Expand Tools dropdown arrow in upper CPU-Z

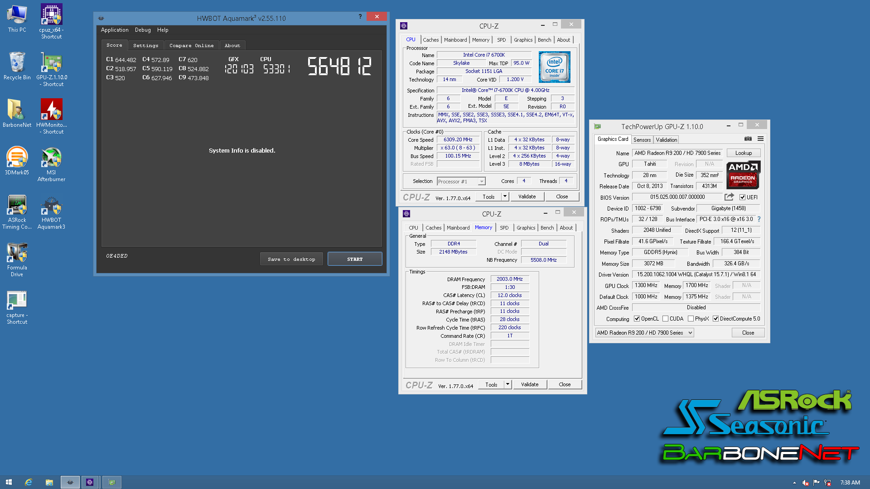click(505, 197)
